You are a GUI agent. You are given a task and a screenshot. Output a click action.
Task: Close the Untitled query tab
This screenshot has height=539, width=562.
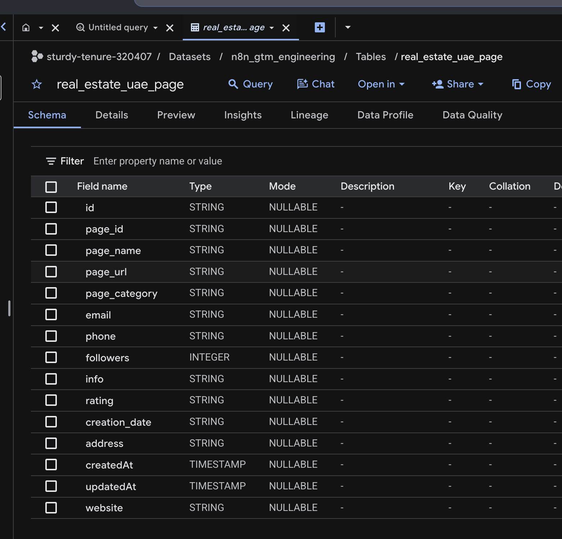point(170,28)
